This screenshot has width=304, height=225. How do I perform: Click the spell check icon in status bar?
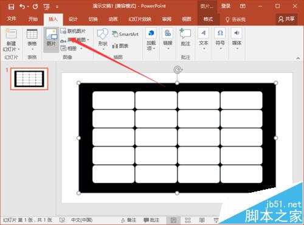(62, 220)
